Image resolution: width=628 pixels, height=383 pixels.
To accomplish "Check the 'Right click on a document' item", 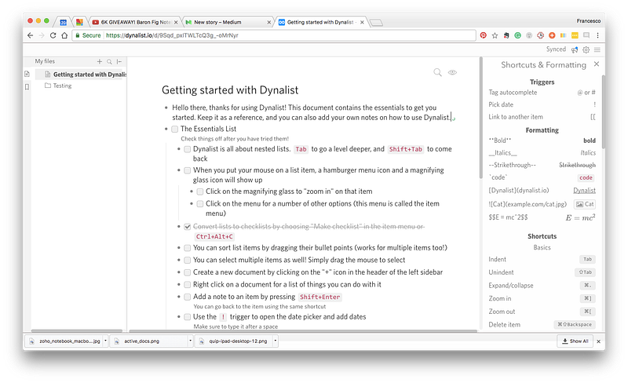I will coord(187,284).
